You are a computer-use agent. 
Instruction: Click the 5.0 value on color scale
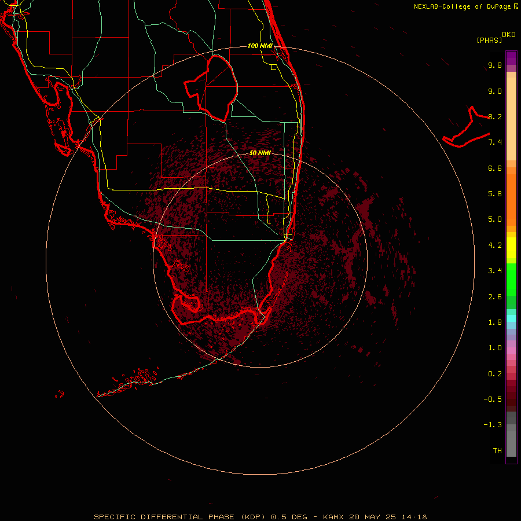coord(495,219)
